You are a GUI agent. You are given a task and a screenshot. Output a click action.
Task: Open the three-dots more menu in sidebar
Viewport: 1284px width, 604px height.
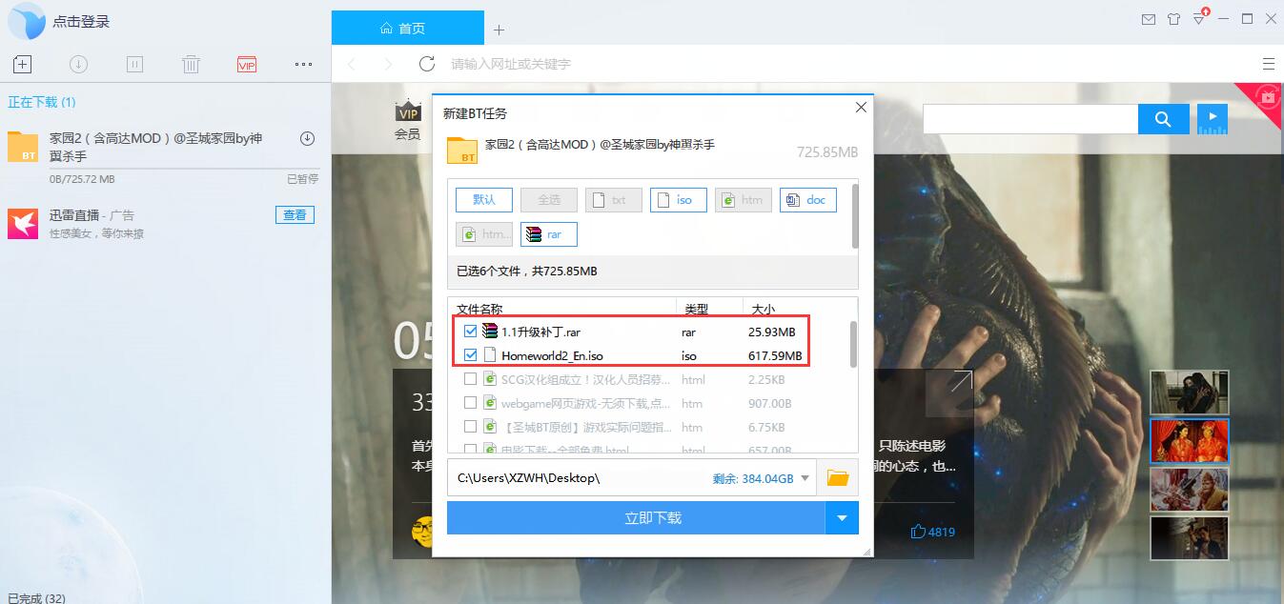[x=303, y=65]
